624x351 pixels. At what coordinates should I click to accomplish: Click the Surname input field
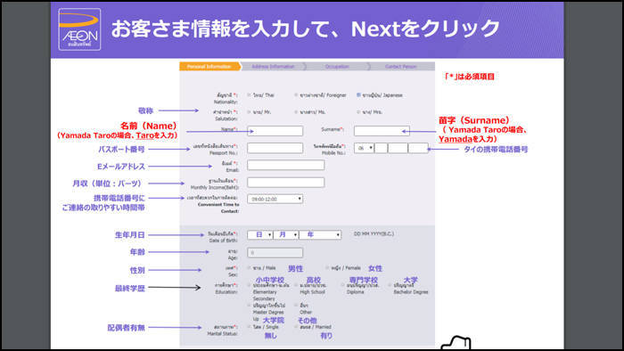point(382,131)
